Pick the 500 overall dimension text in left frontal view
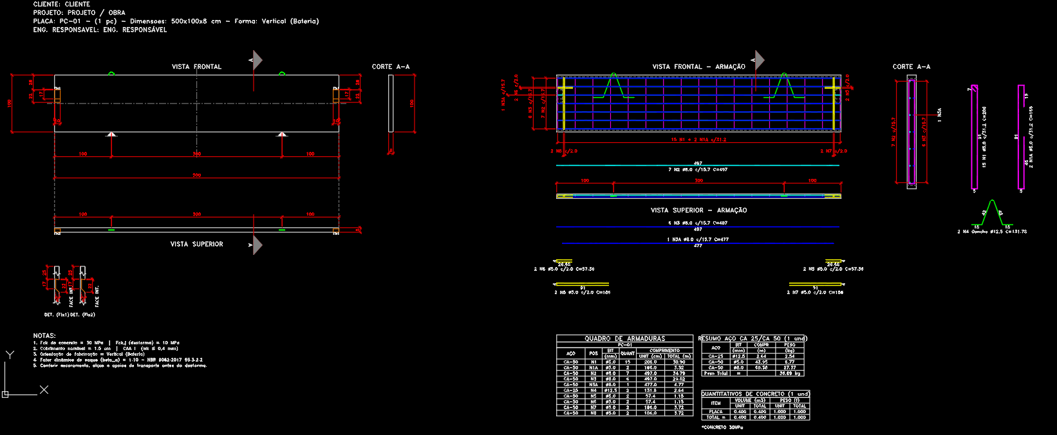1057x435 pixels. [x=197, y=175]
